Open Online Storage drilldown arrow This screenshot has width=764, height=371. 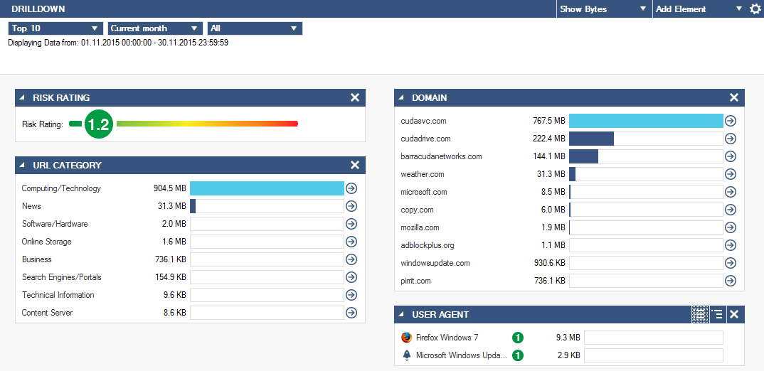click(351, 242)
